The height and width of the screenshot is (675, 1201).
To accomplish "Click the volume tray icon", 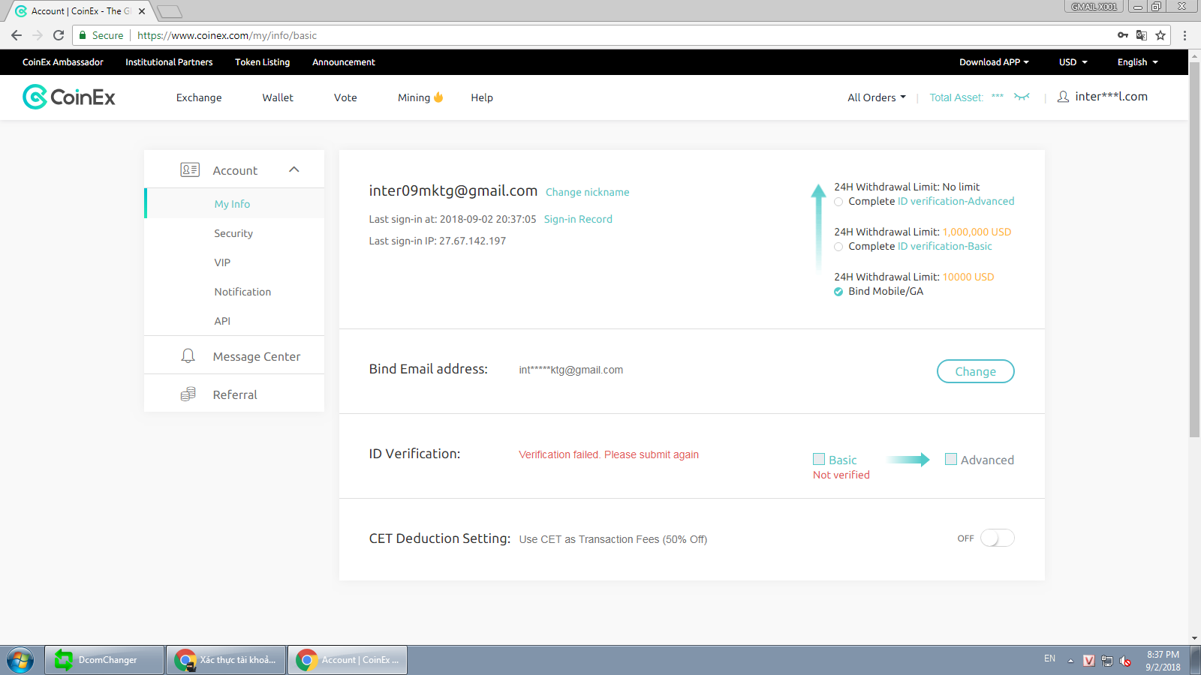I will click(x=1125, y=661).
